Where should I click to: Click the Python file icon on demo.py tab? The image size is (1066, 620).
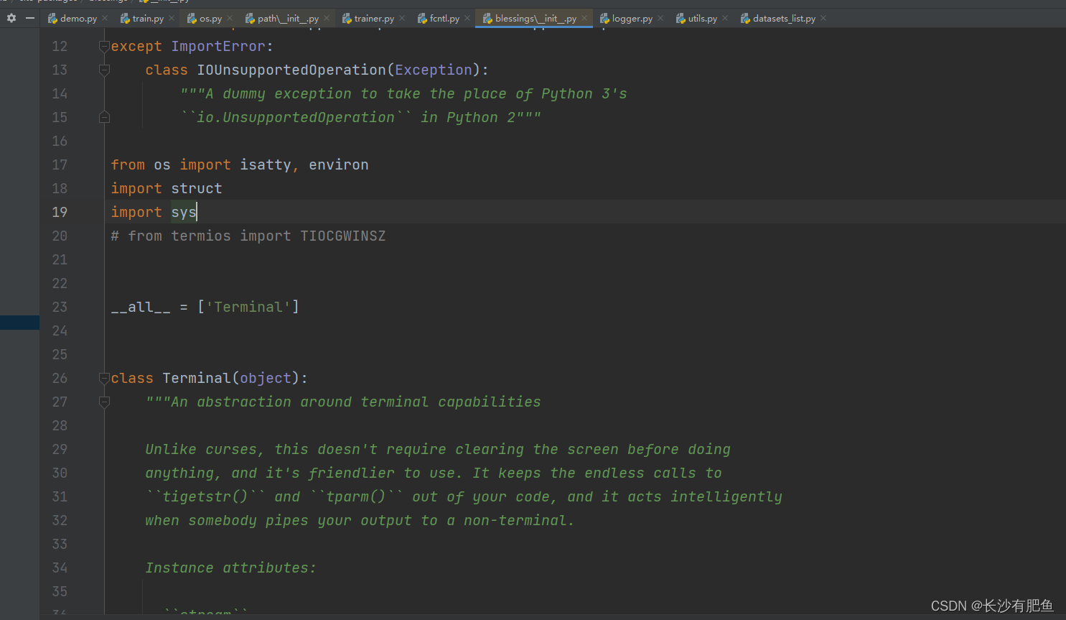click(52, 18)
